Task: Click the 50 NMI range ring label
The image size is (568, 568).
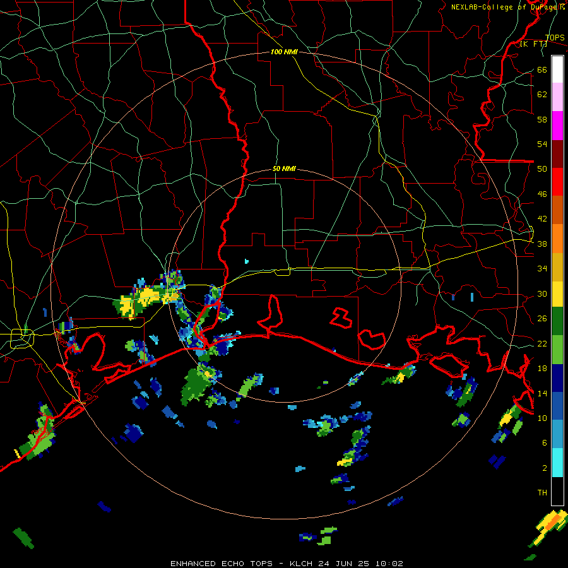Action: (x=284, y=169)
